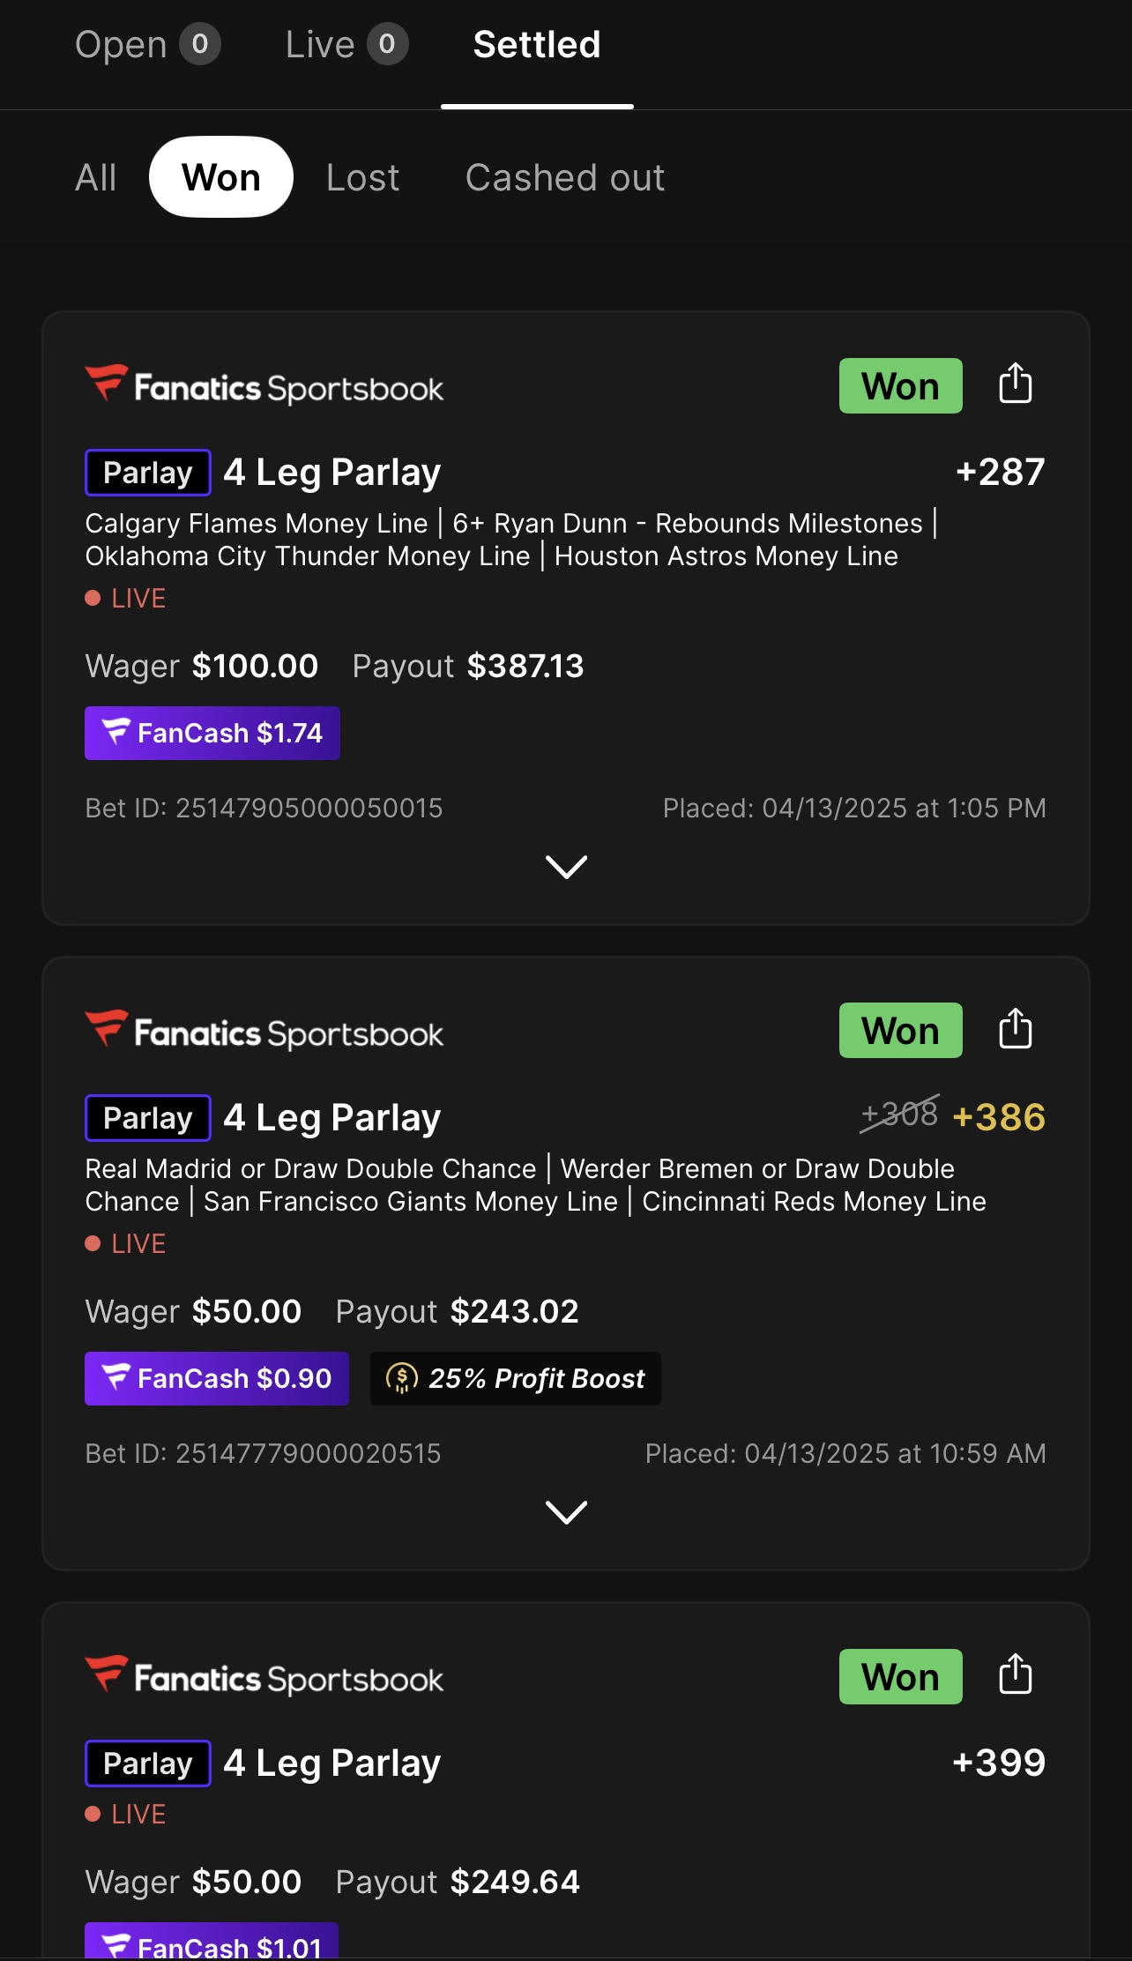Tap share icon on +399 parlay

tap(1015, 1674)
